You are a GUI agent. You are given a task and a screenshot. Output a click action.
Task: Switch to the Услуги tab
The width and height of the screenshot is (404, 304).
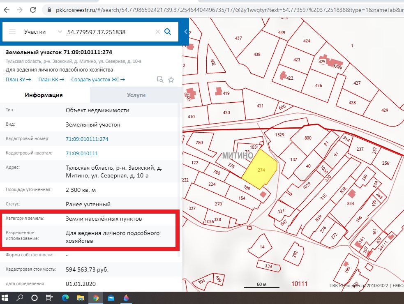pos(136,94)
